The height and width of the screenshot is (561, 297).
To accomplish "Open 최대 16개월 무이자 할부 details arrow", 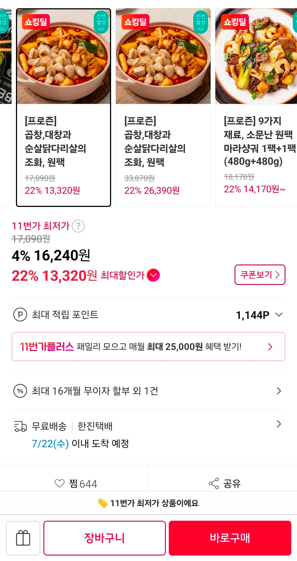I will (x=279, y=391).
